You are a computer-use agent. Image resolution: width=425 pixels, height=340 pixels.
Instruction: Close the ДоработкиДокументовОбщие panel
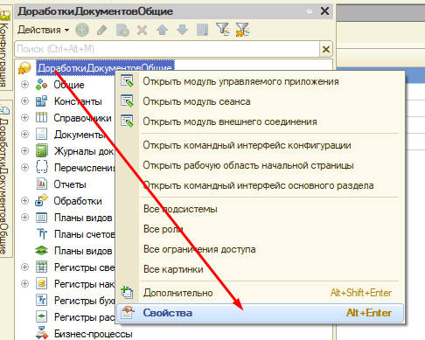click(x=324, y=11)
